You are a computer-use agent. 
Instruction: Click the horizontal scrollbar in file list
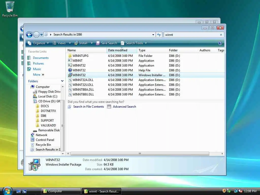click(x=140, y=154)
